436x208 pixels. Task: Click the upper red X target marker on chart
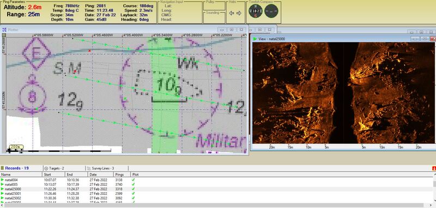pos(89,51)
